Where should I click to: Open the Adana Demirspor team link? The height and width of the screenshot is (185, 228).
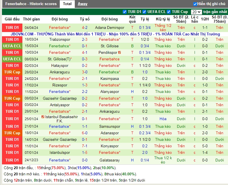pyautogui.click(x=109, y=27)
